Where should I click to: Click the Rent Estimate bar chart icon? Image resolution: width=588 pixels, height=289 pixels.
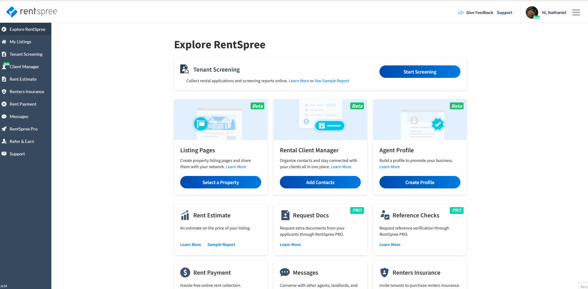click(185, 215)
